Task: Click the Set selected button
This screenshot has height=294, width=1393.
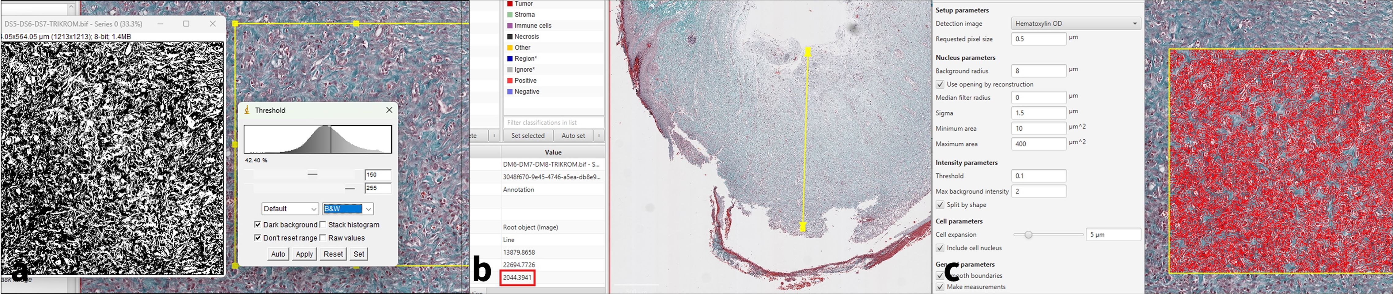Action: click(x=528, y=136)
